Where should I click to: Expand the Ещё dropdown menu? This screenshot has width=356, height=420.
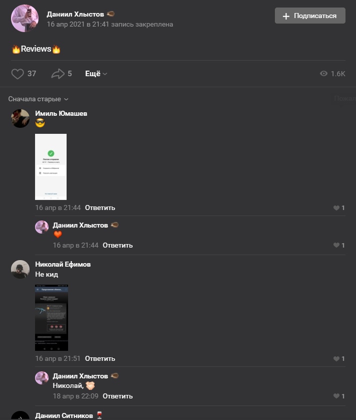(x=96, y=74)
